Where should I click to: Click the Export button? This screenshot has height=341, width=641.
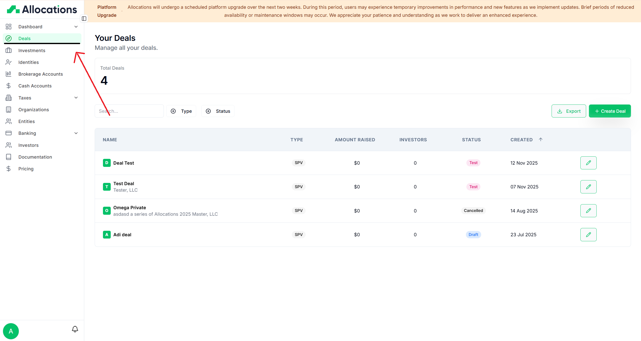(x=569, y=111)
